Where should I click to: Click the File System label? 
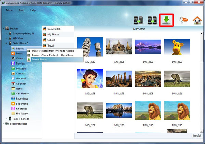coord(22,113)
